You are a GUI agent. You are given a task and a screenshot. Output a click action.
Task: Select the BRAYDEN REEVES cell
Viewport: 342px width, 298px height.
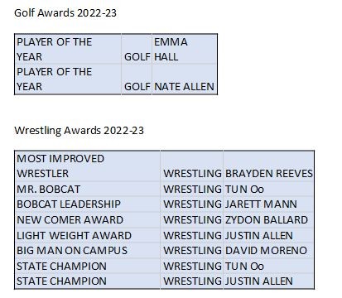coord(268,166)
